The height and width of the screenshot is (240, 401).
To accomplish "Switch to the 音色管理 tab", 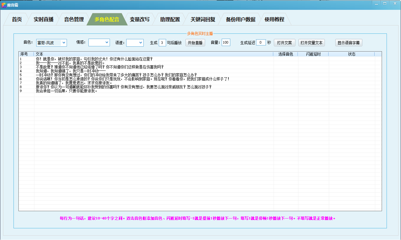I will [x=74, y=19].
